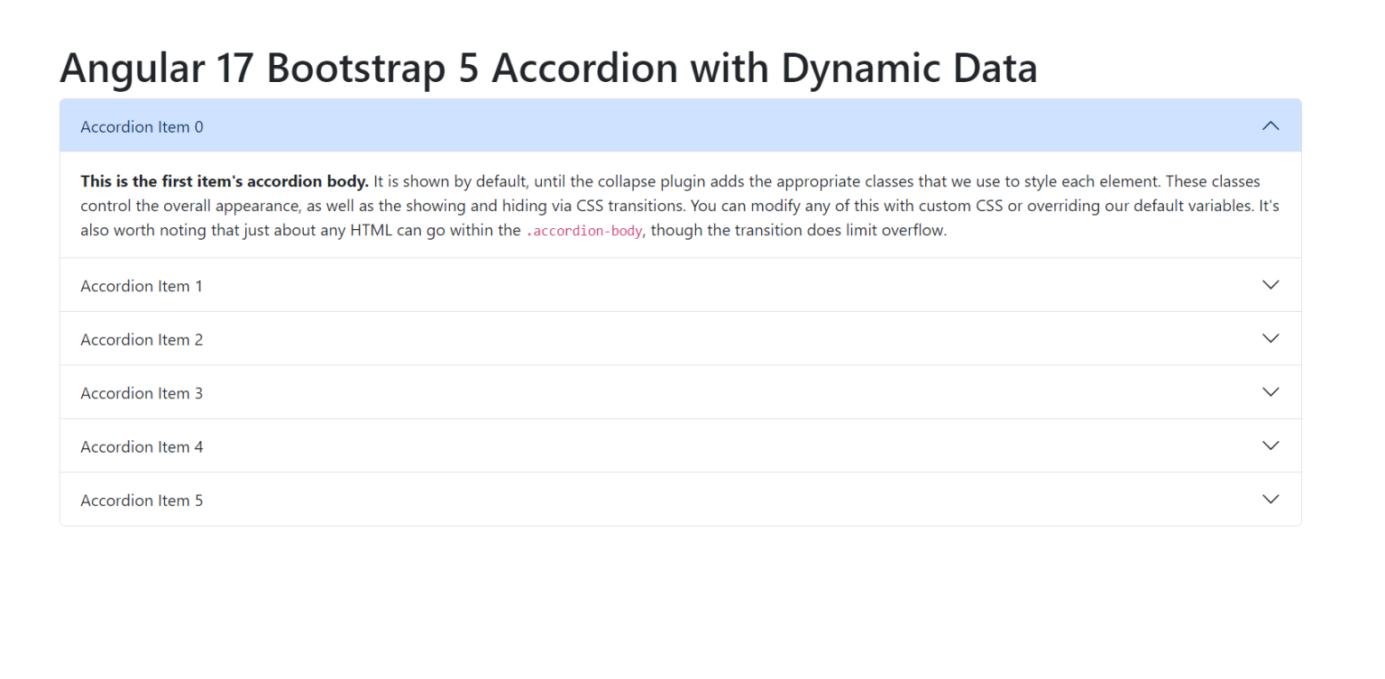Click the down chevron on Accordion Item 1
Image resolution: width=1385 pixels, height=679 pixels.
coord(1270,285)
